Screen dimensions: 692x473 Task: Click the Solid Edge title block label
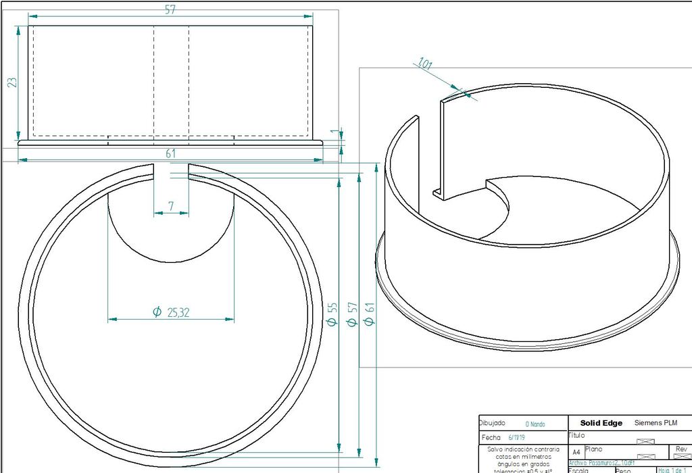pos(601,423)
